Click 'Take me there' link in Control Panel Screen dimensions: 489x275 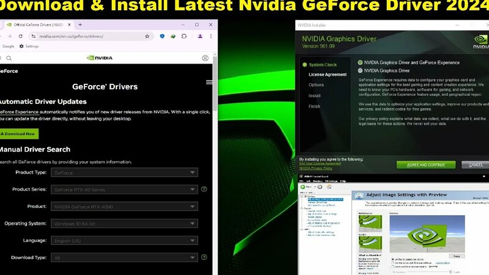tap(443, 263)
